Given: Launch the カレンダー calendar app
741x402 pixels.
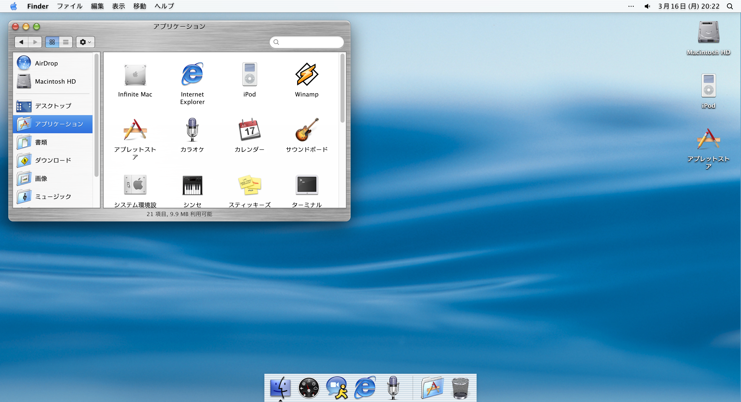Looking at the screenshot, I should pyautogui.click(x=249, y=130).
